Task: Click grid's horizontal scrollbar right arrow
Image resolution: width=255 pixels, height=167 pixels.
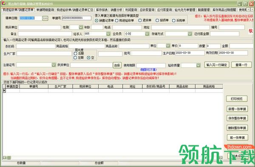Action: (x=221, y=157)
